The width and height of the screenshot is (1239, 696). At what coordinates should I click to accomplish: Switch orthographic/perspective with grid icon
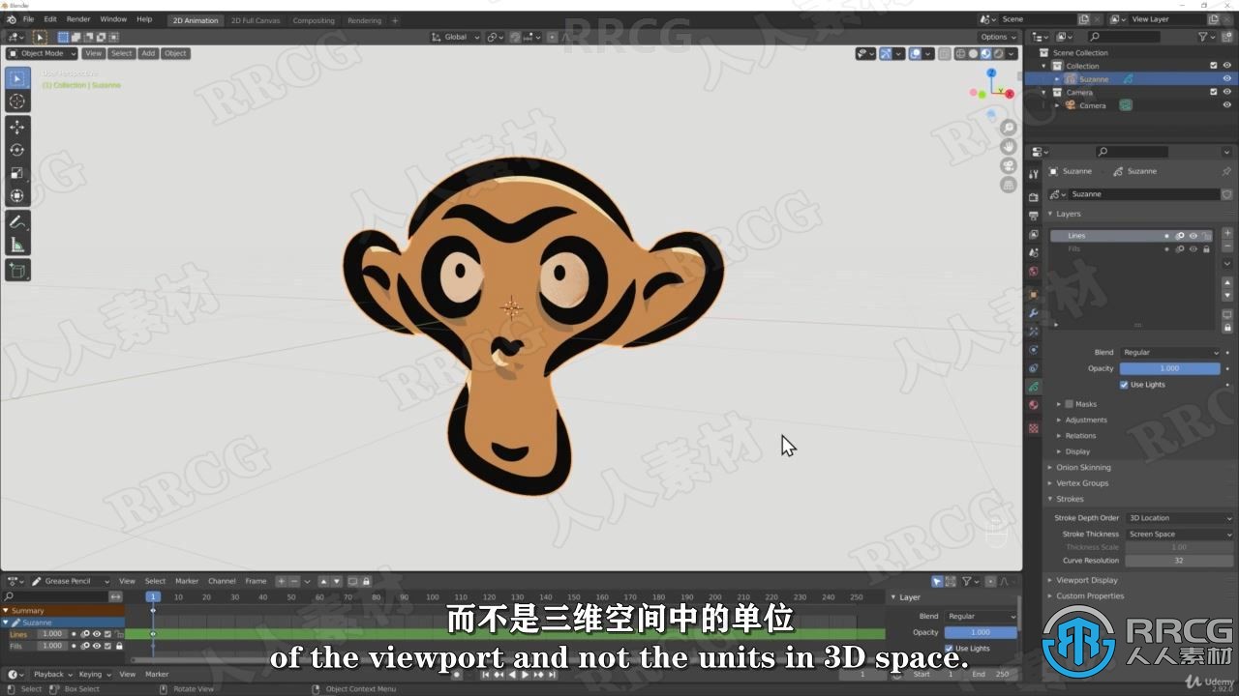1009,184
